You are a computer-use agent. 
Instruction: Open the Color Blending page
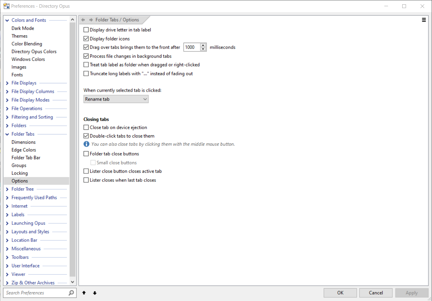[27, 44]
